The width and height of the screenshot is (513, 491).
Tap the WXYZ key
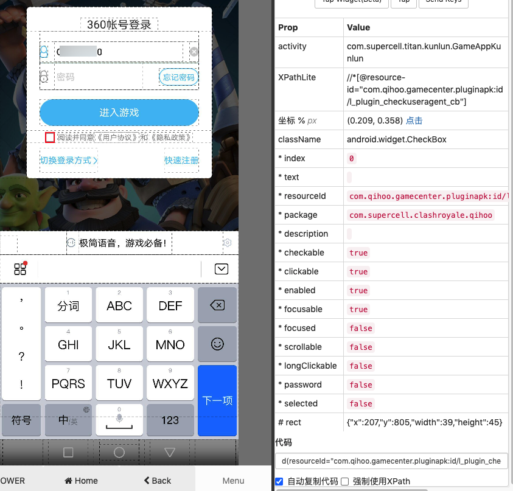tap(170, 383)
